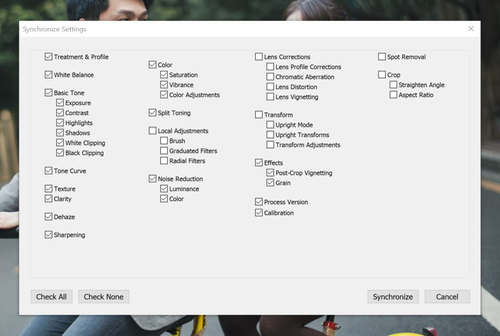Uncheck the Treatment & Profile checkbox
The width and height of the screenshot is (500, 336).
click(48, 57)
